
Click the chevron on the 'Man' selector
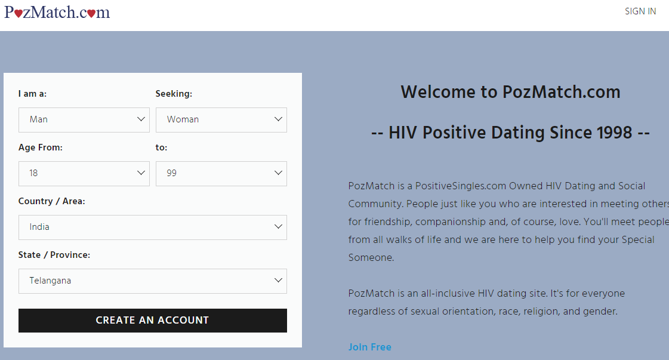click(141, 119)
